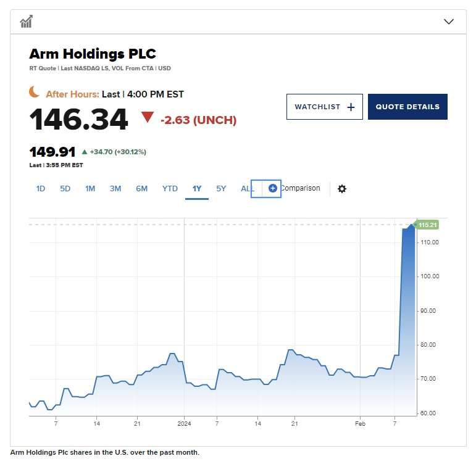This screenshot has width=476, height=464.
Task: Click the chart icon in top-left header
Action: [x=26, y=22]
